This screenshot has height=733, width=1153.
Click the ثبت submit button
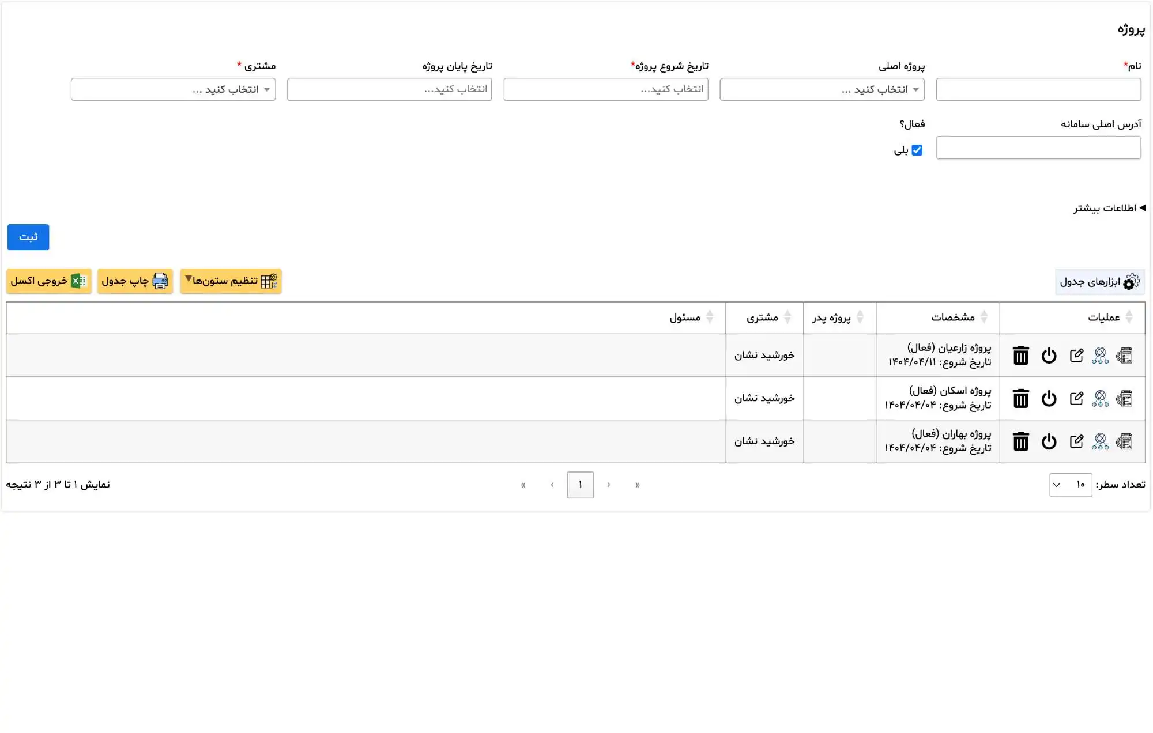[28, 237]
